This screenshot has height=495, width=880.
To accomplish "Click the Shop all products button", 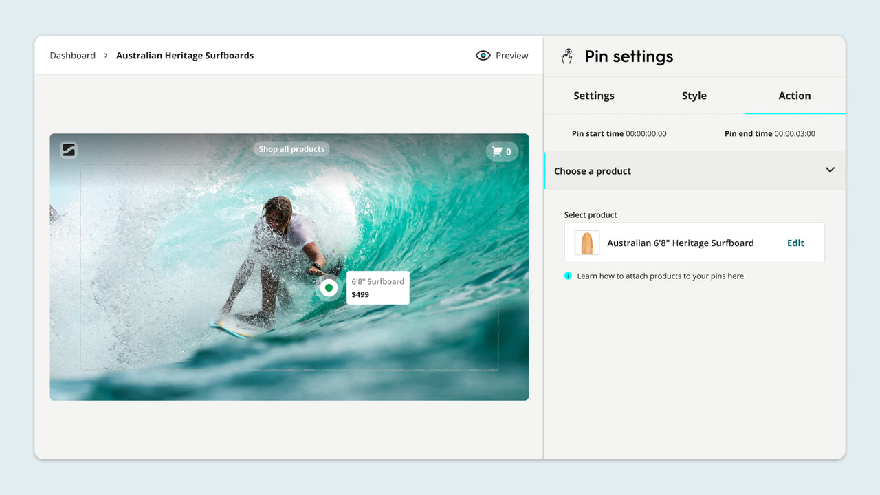I will 291,148.
